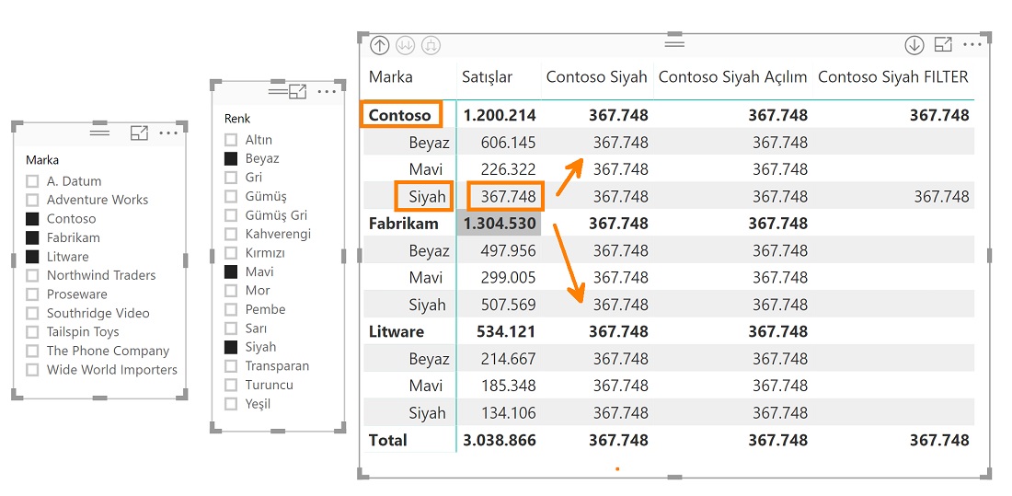1012x496 pixels.
Task: Select the Contoso row header
Action: [399, 116]
